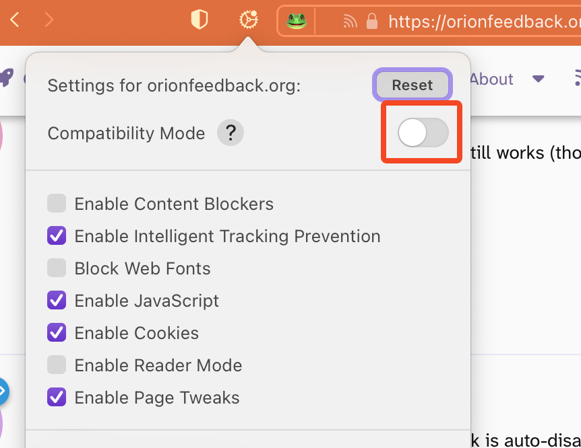The image size is (581, 448).
Task: Click the orionfeedback URL address field
Action: 482,22
